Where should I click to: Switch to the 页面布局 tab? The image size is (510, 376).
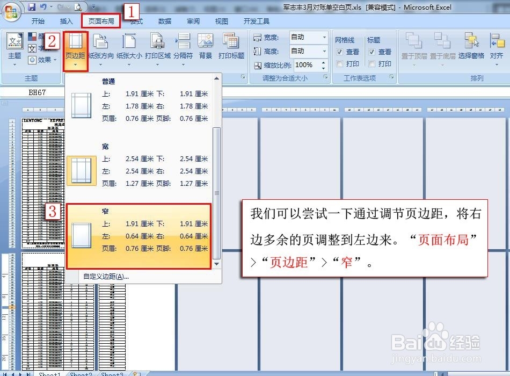(101, 21)
